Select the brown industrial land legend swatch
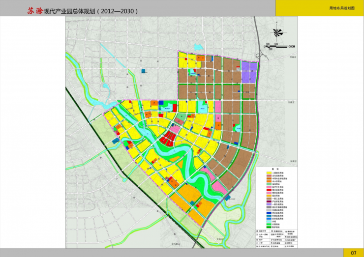The image size is (364, 257). point(269,199)
